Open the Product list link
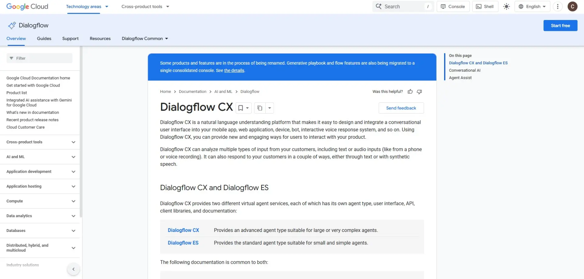Image resolution: width=584 pixels, height=279 pixels. click(17, 93)
